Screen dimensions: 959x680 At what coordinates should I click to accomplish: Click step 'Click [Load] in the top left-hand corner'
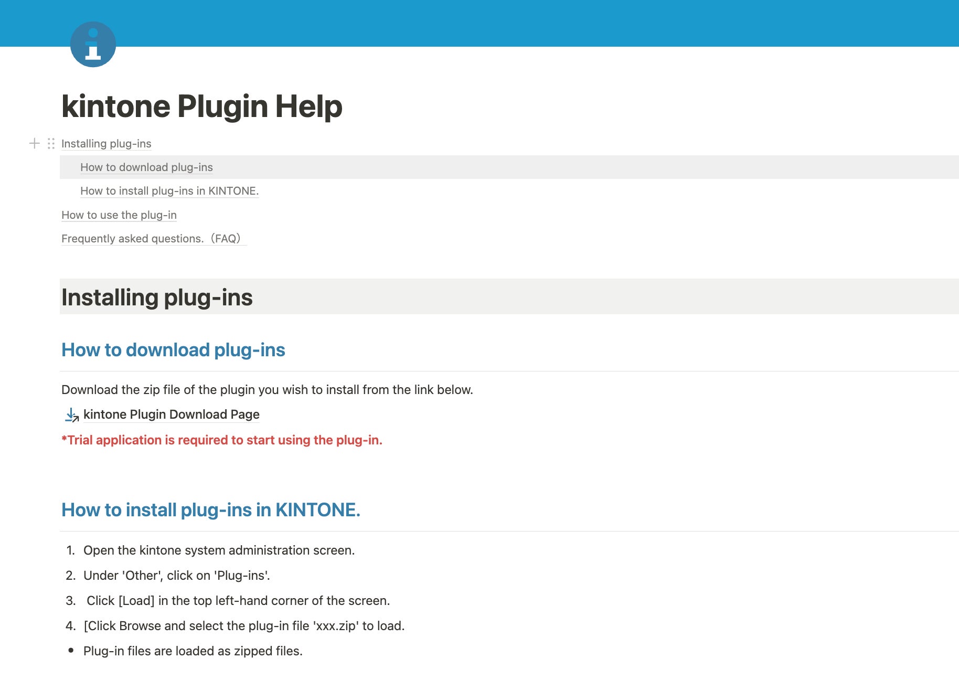[238, 601]
